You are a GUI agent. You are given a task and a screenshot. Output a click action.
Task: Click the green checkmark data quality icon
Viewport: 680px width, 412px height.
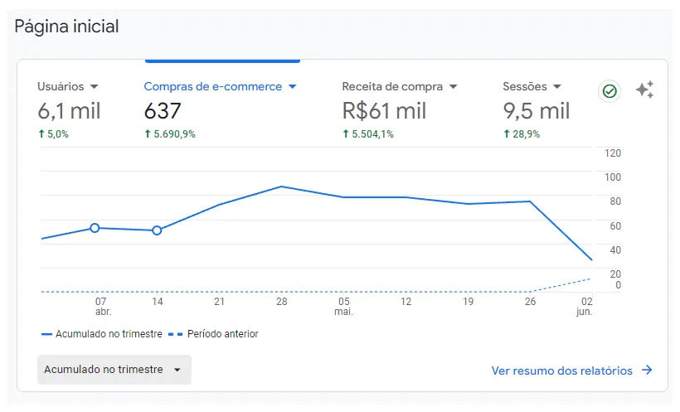coord(610,91)
